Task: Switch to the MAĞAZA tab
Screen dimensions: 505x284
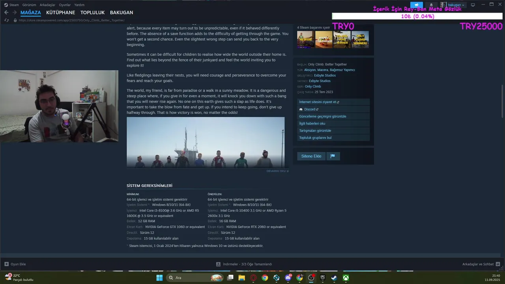Action: click(x=31, y=13)
